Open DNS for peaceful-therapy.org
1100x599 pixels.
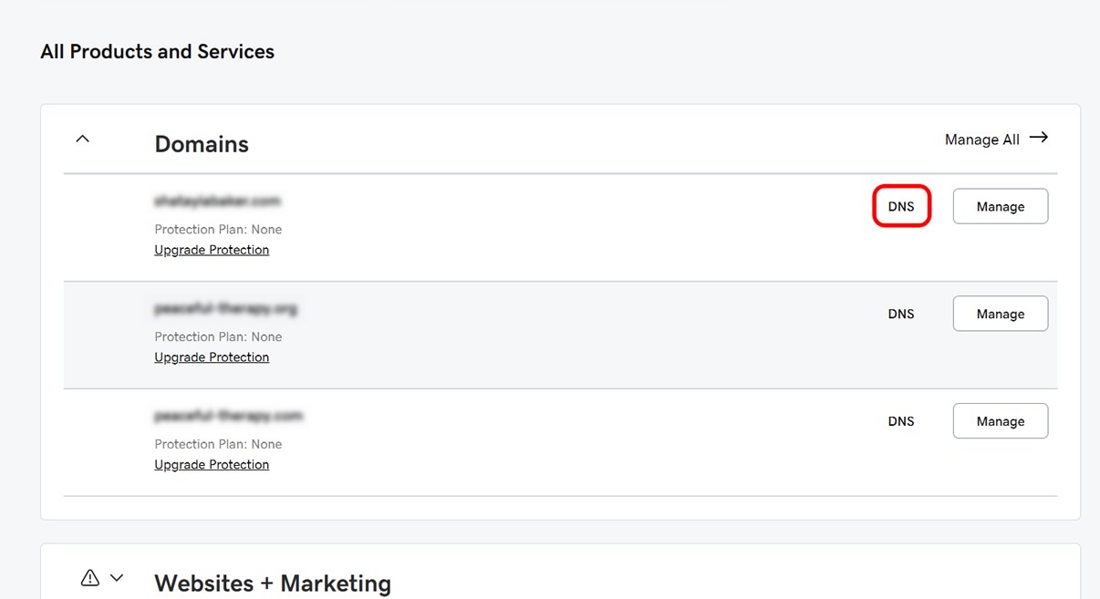point(901,314)
